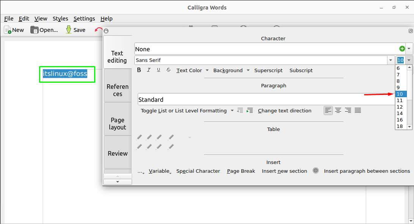Click the Page Break button

coord(241,171)
